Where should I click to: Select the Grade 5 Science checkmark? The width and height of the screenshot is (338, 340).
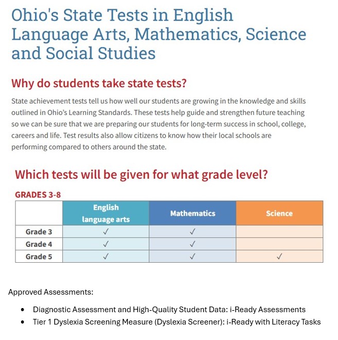[279, 257]
